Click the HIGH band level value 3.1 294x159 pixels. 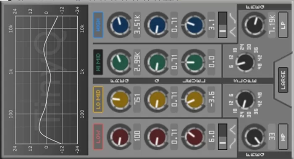click(212, 25)
